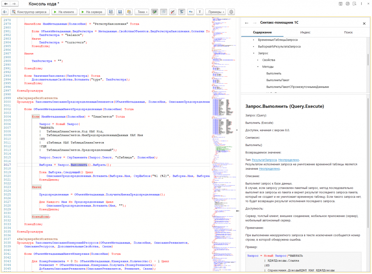The image size is (372, 274).
Task: Click the Запрос (Query) text in the help pane
Action: 256,116
